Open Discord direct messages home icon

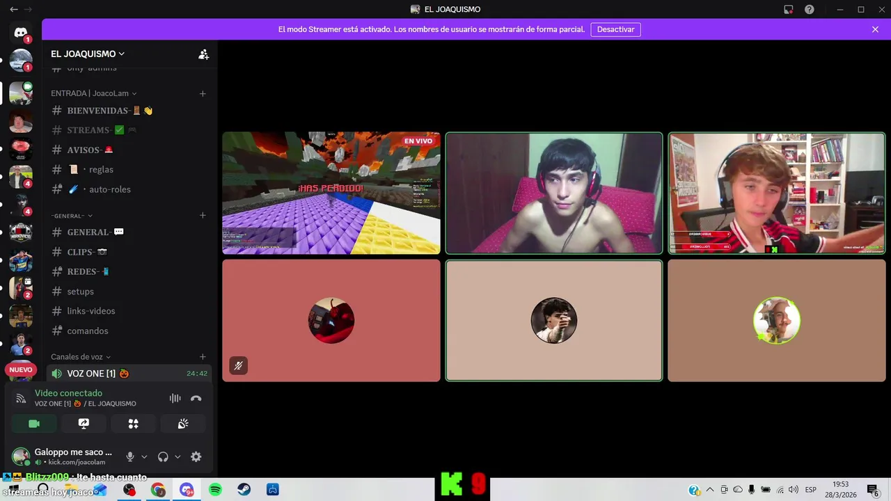[x=21, y=33]
